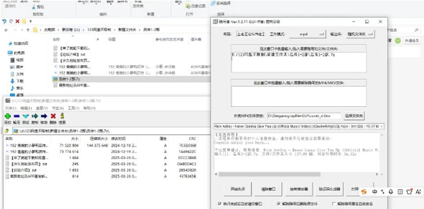Screen dimensions: 424x209
Task: Click the fourth bottom generator button in steganography tool
Action: tap(329, 189)
